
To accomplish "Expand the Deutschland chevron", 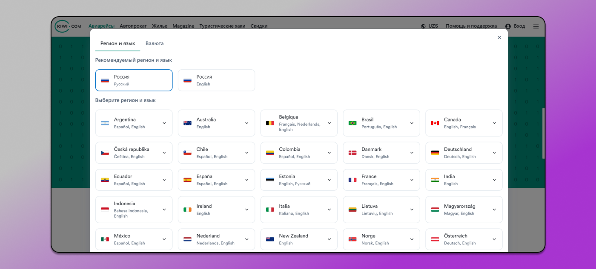I will (494, 153).
